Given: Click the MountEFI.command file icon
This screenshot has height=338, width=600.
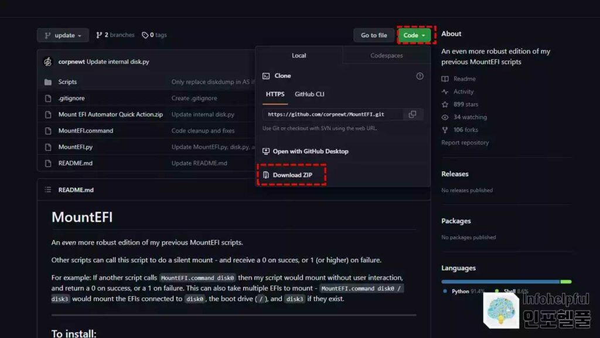Looking at the screenshot, I should click(48, 131).
